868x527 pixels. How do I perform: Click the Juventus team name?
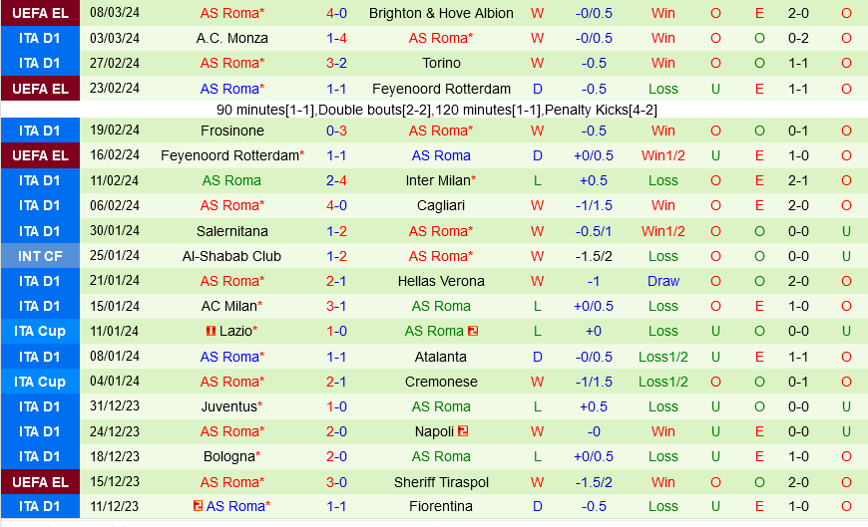pos(229,406)
